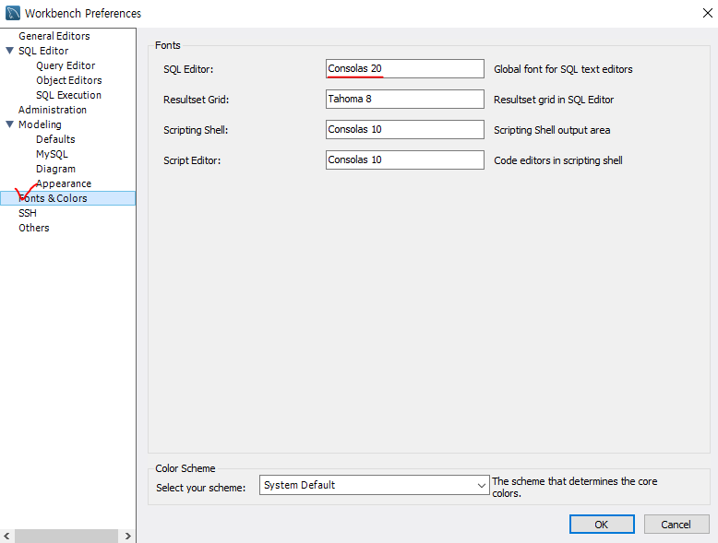The width and height of the screenshot is (718, 543).
Task: Click the 'SQL Editor:' field label
Action: pos(188,69)
